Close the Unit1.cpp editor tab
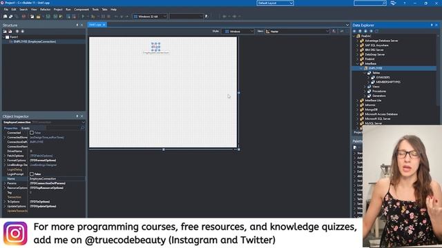 pos(104,25)
